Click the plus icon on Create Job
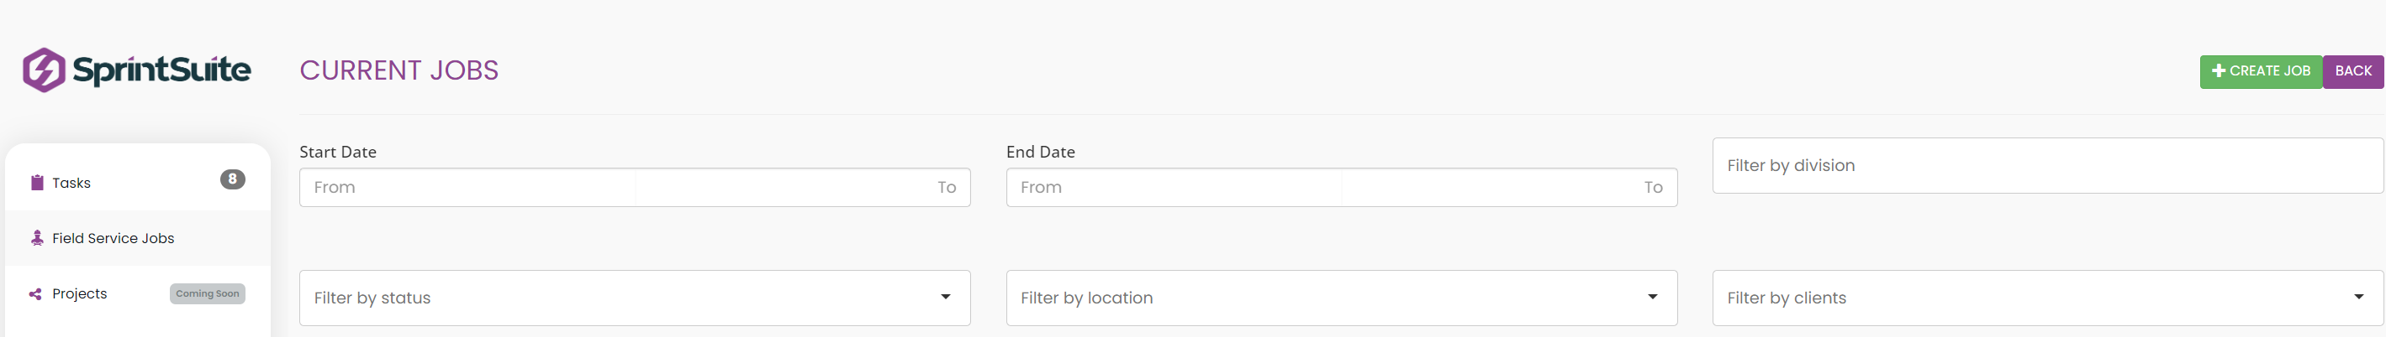 click(x=2217, y=71)
